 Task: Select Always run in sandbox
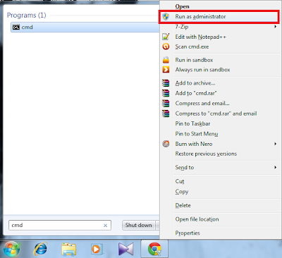click(202, 70)
